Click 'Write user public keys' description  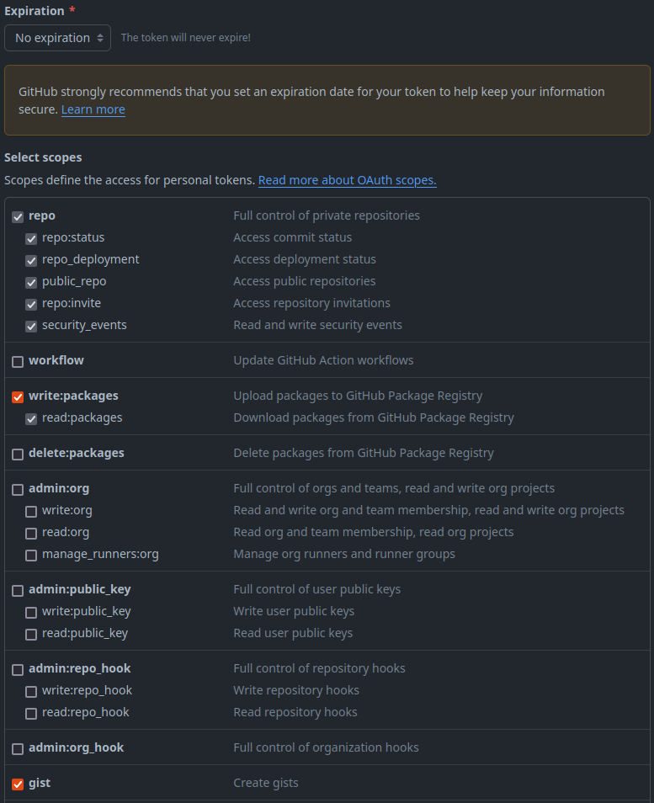(294, 611)
